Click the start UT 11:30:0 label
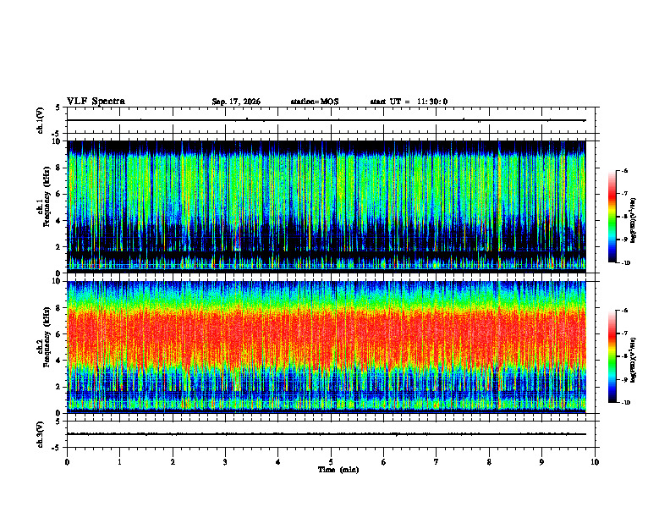Image resolution: width=670 pixels, height=518 pixels. coord(409,102)
